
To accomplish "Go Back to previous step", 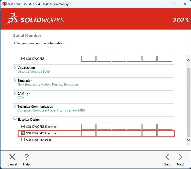I will tap(168, 157).
